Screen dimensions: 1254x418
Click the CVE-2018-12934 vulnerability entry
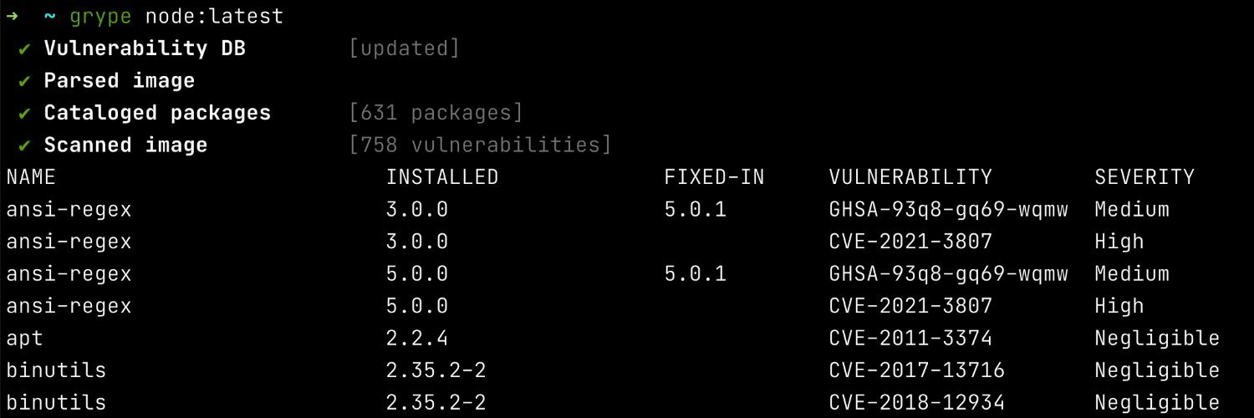[x=916, y=402]
